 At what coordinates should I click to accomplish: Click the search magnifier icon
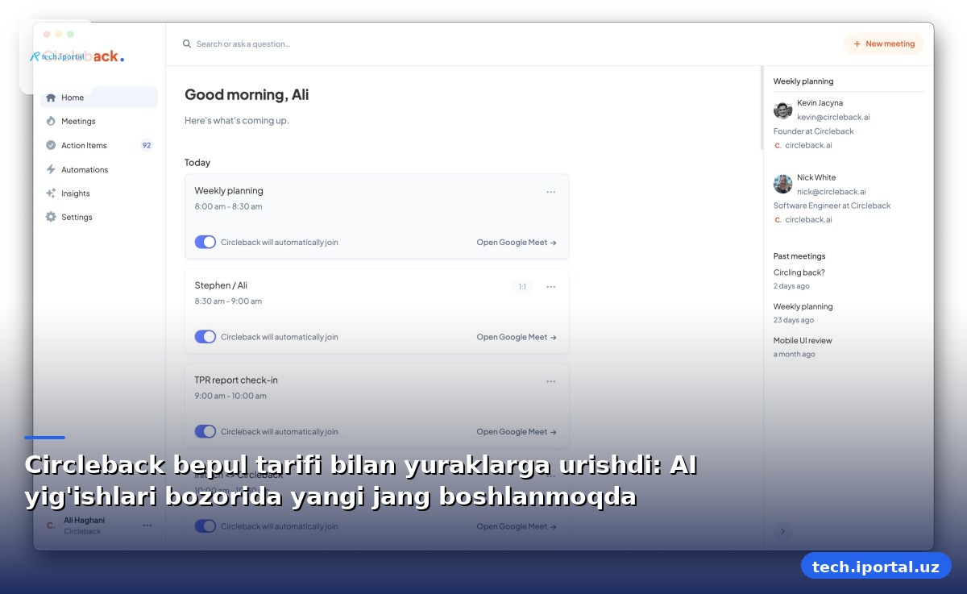pos(187,44)
